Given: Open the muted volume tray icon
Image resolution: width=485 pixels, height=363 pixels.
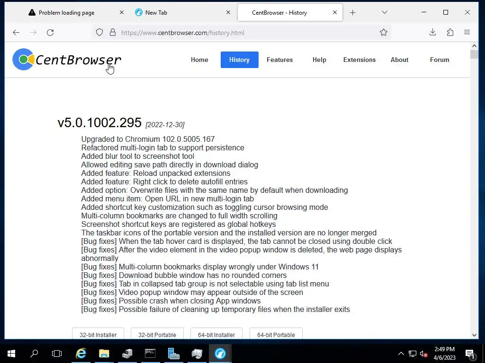Looking at the screenshot, I should [x=423, y=354].
